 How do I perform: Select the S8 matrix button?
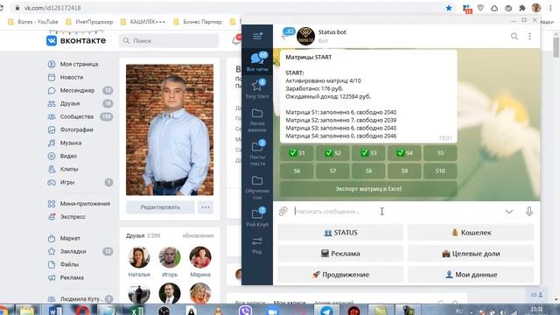(x=368, y=171)
